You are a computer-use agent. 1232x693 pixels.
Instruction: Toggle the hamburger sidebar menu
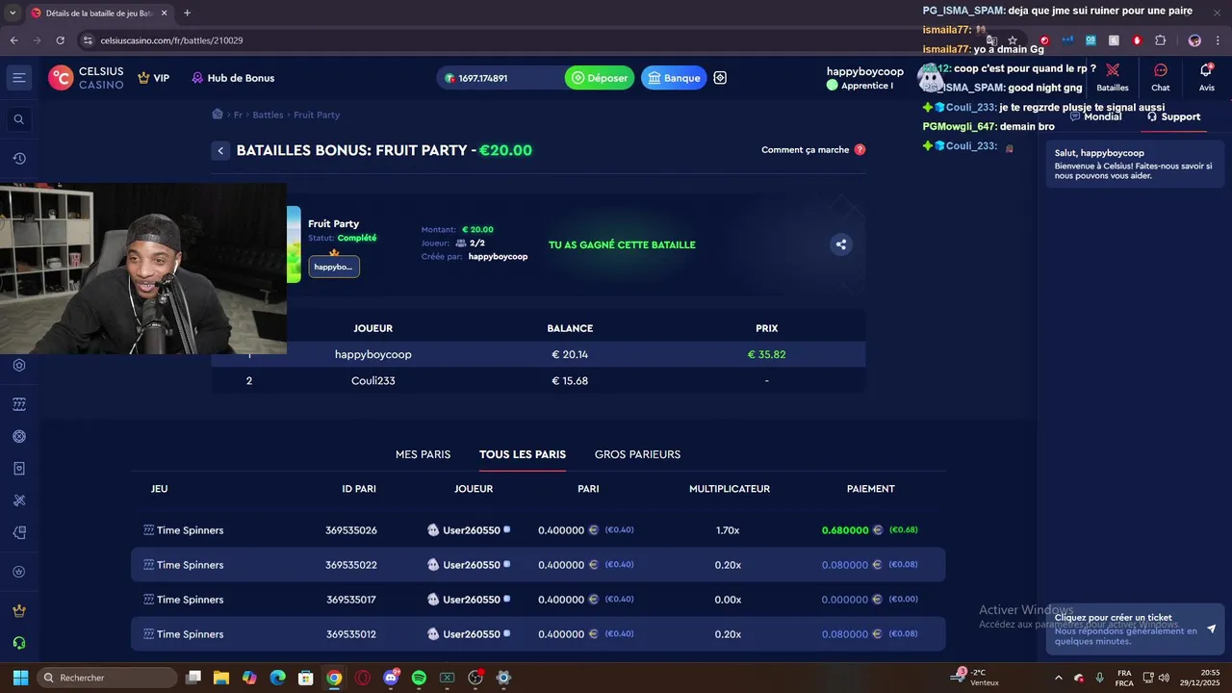pyautogui.click(x=18, y=78)
